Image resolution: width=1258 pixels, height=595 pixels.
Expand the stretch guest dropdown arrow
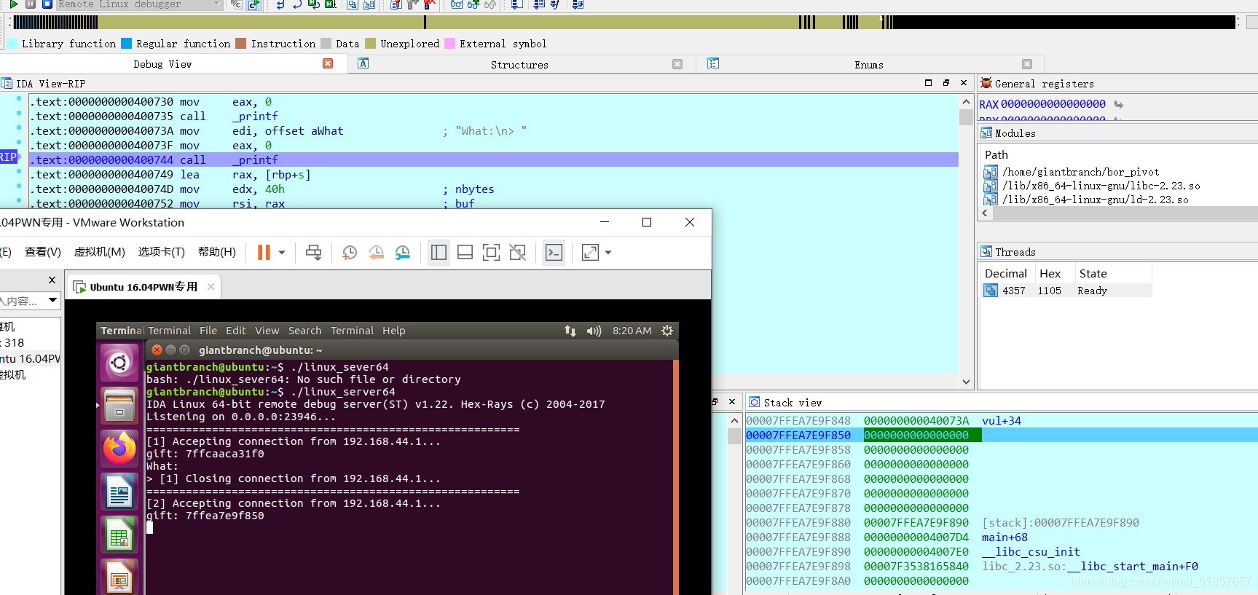click(608, 253)
